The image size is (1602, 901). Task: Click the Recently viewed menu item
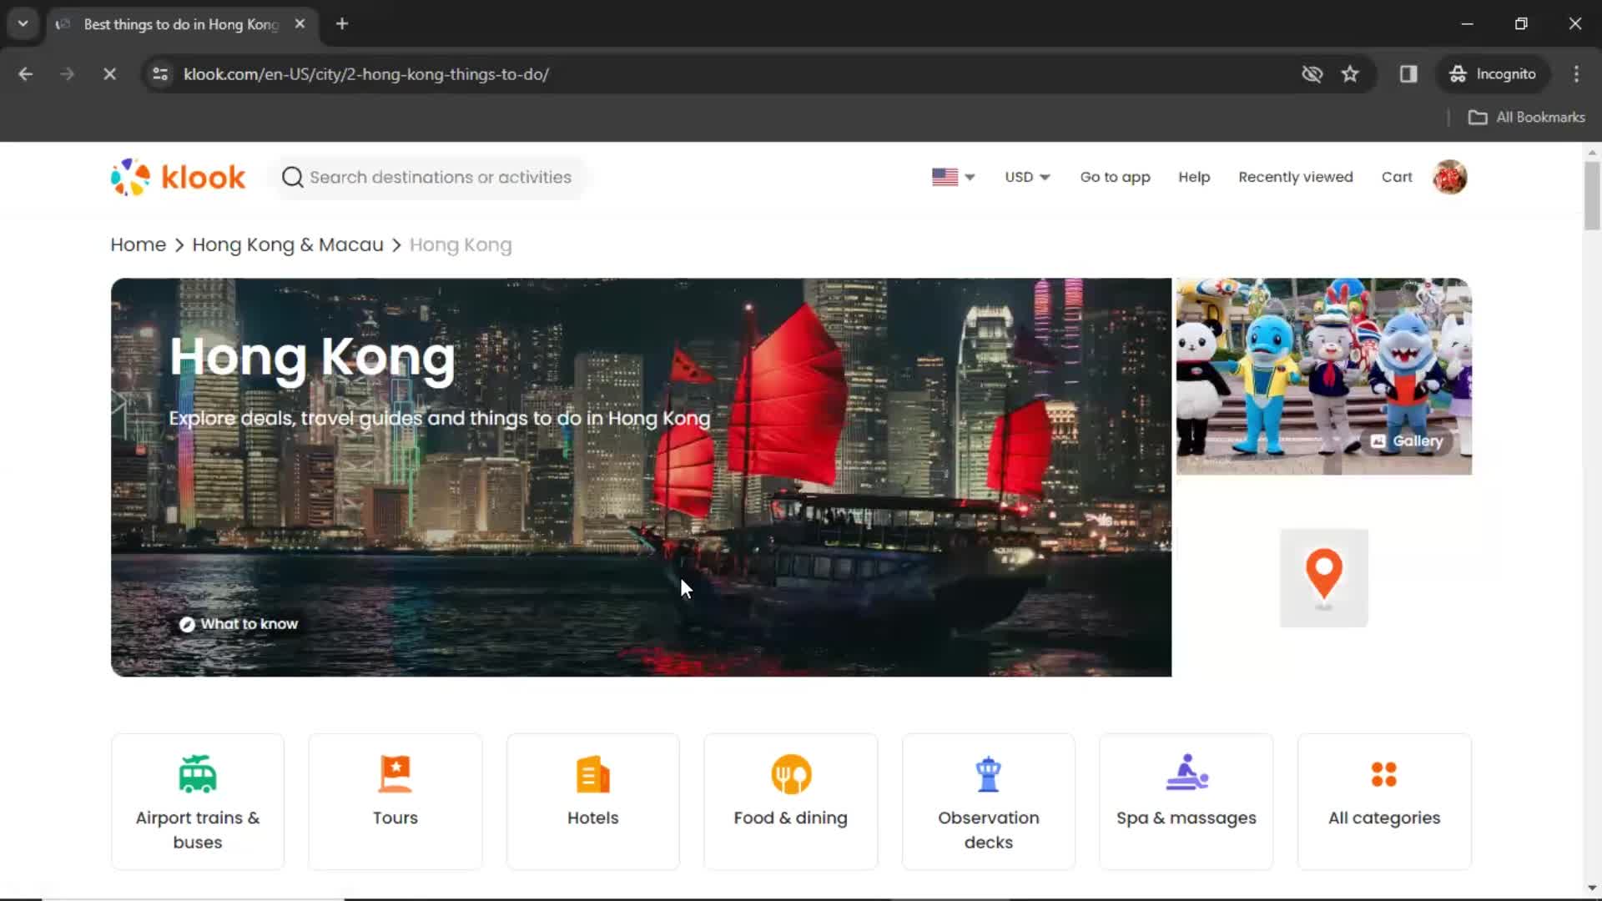tap(1295, 177)
